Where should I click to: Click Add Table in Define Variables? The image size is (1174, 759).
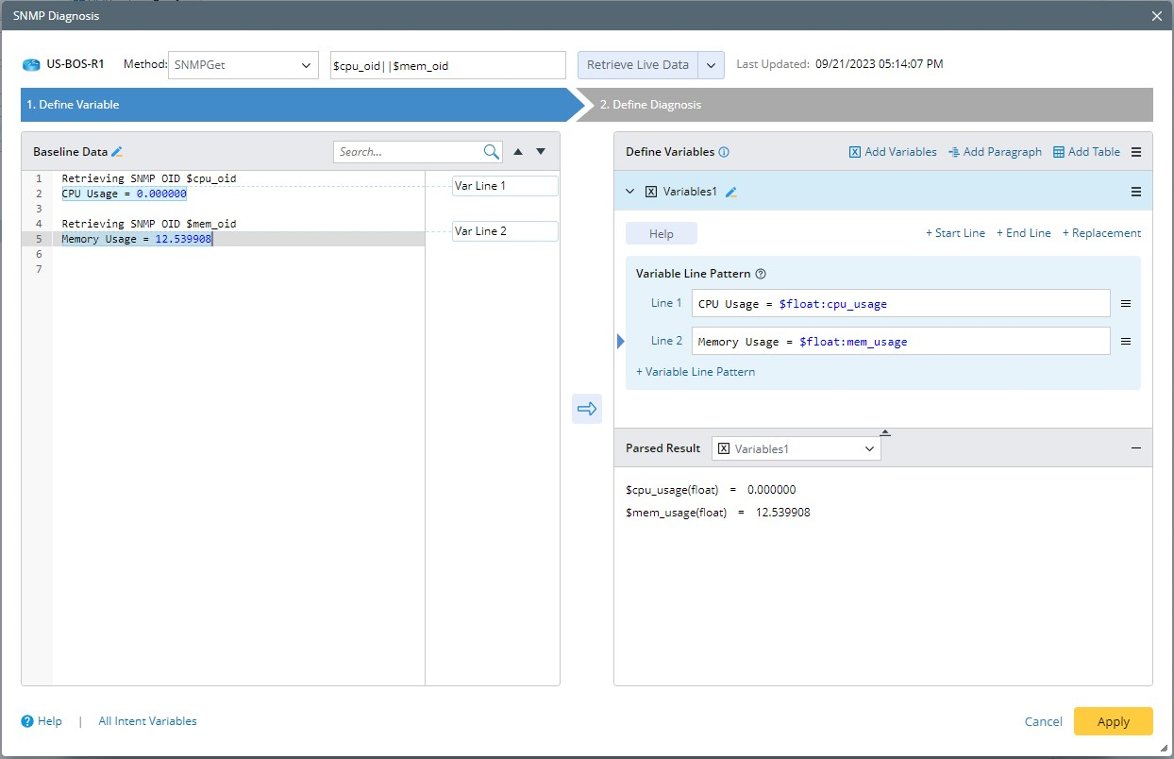[1086, 152]
